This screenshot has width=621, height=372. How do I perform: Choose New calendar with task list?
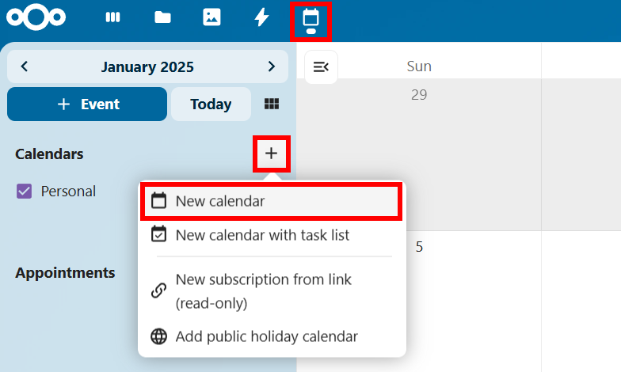[x=262, y=235]
